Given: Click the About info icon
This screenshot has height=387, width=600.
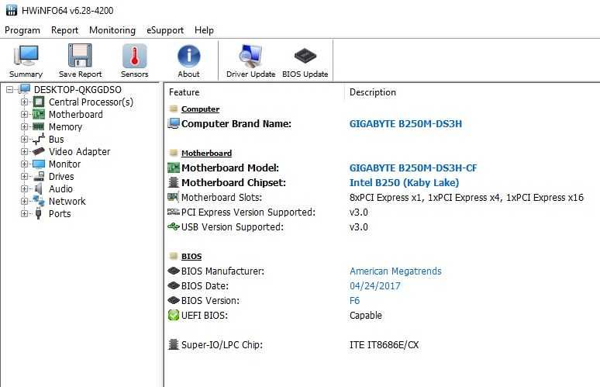Looking at the screenshot, I should [x=188, y=57].
